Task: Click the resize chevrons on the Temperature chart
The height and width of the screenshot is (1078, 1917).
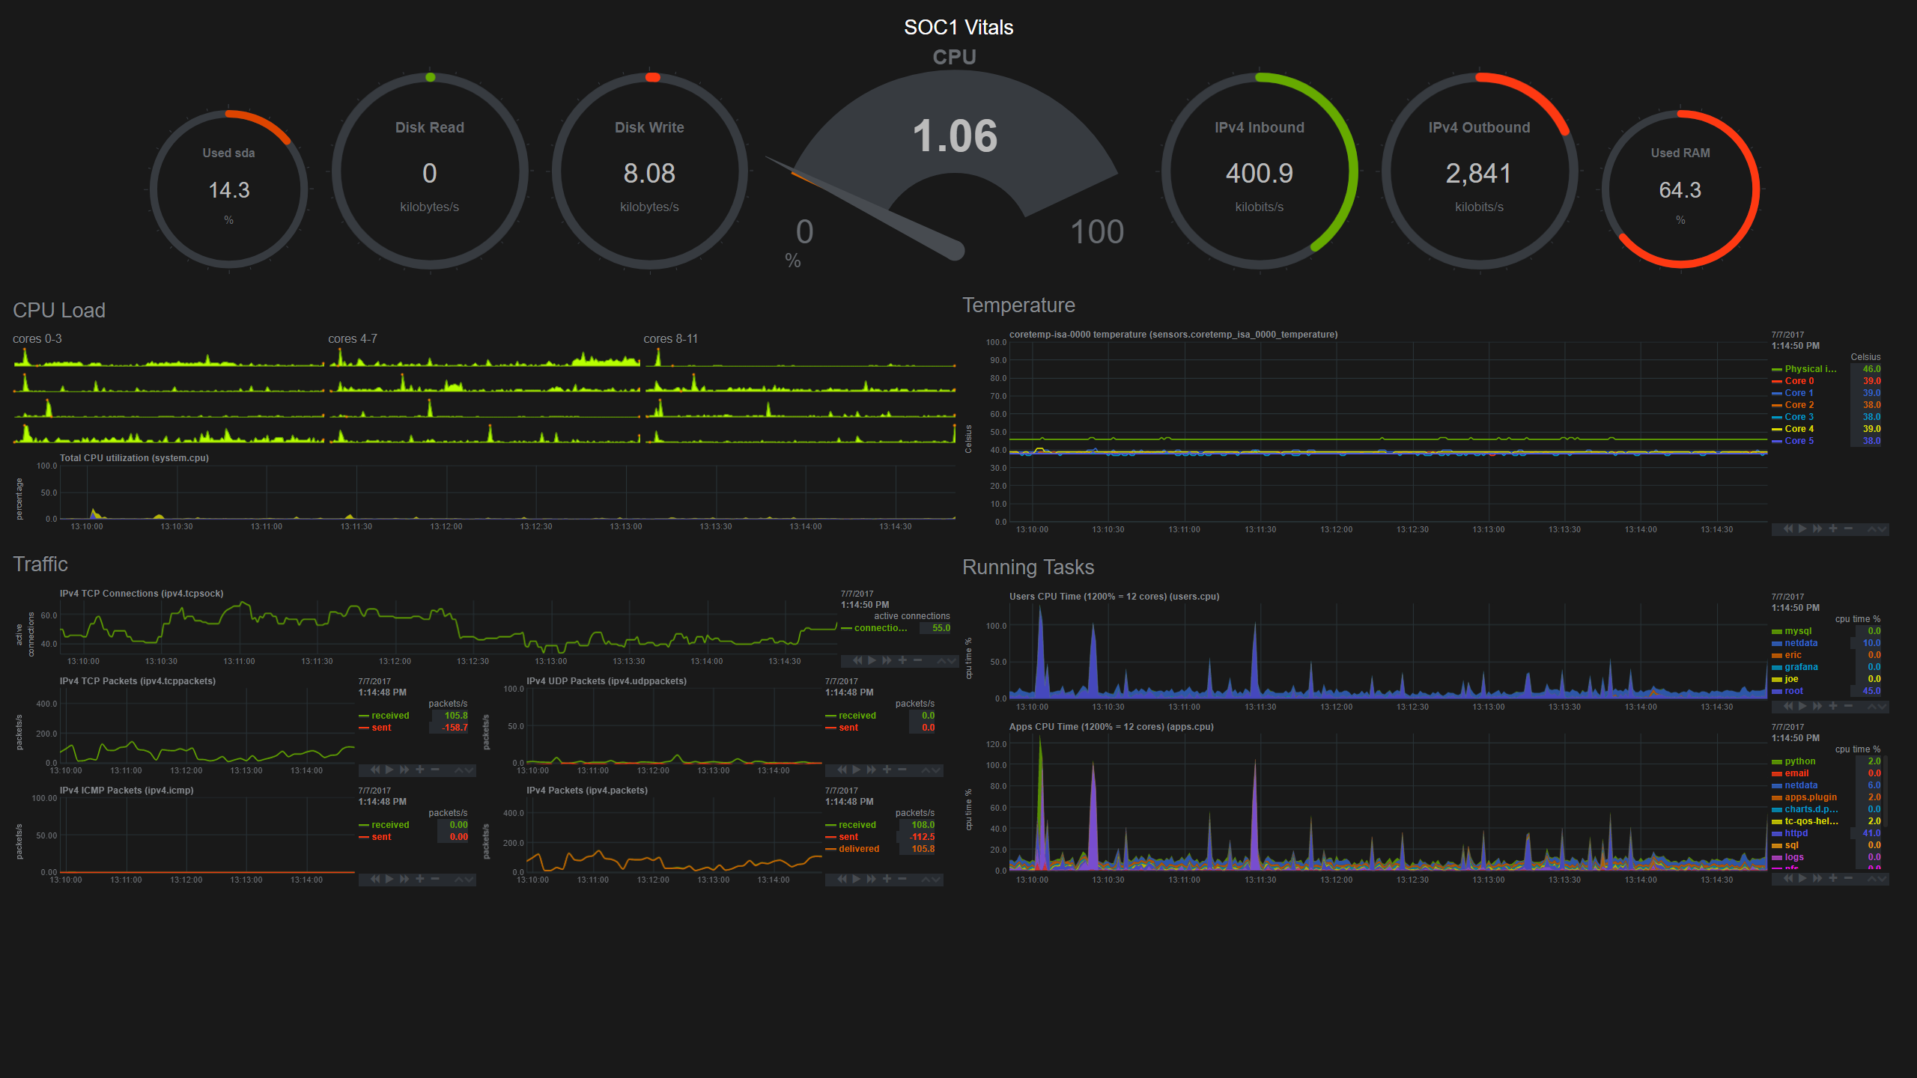Action: pos(1877,529)
